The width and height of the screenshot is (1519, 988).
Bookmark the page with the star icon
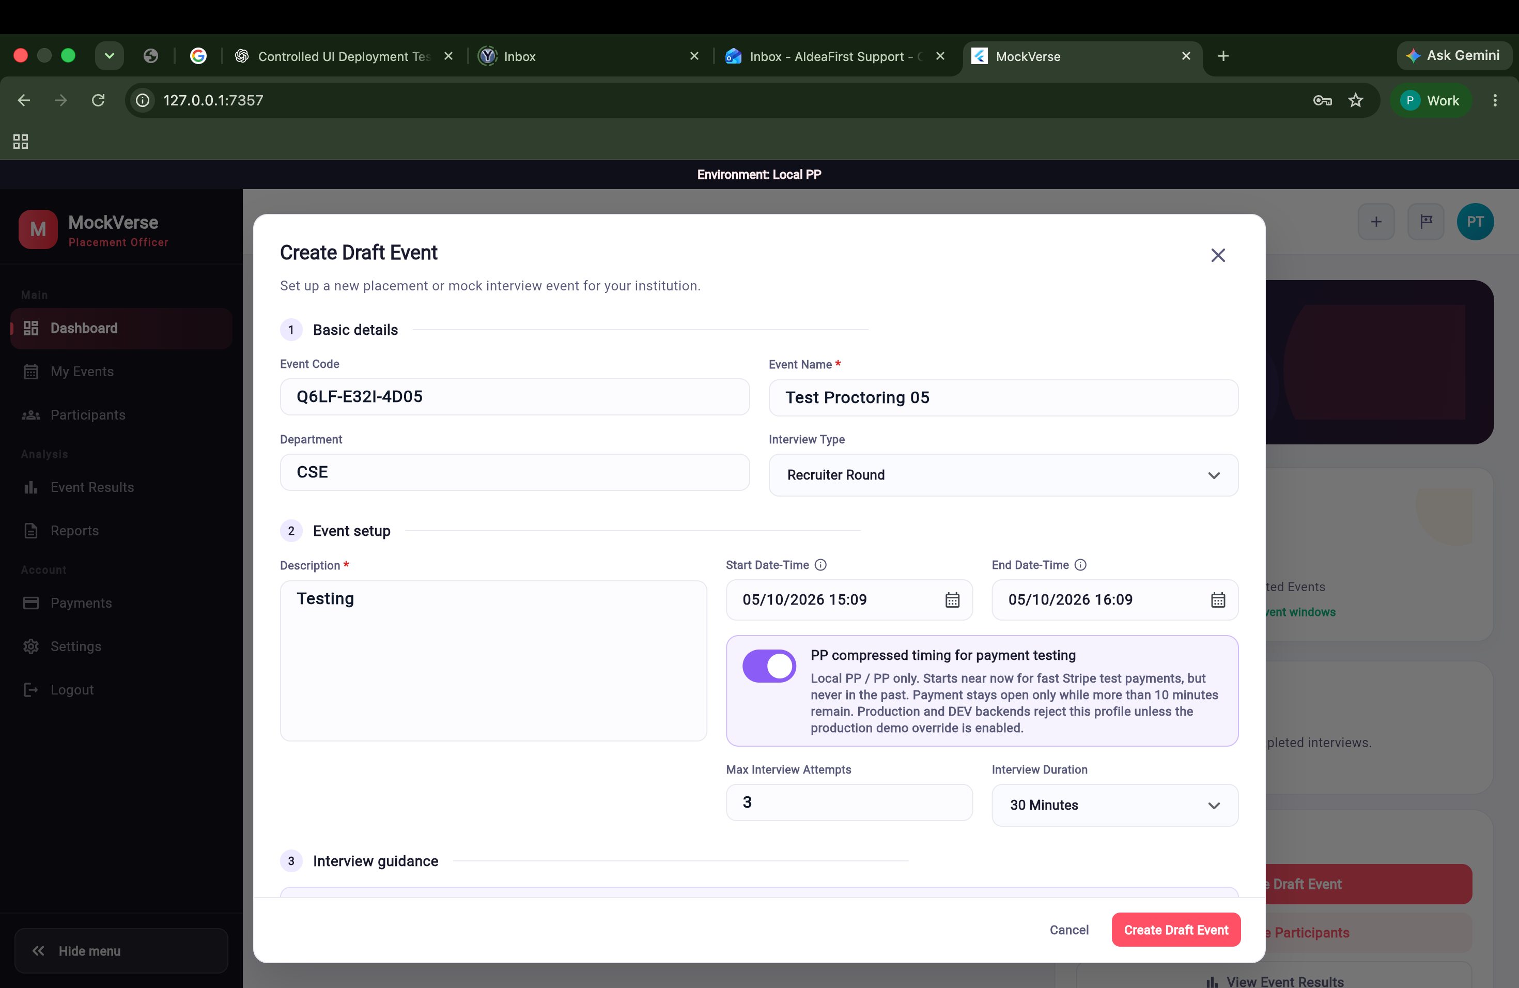[x=1356, y=100]
